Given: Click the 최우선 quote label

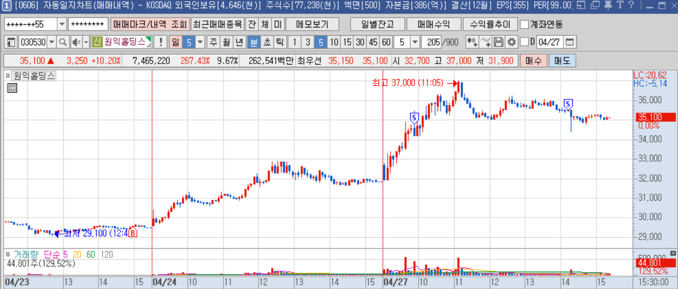Looking at the screenshot, I should tap(309, 60).
